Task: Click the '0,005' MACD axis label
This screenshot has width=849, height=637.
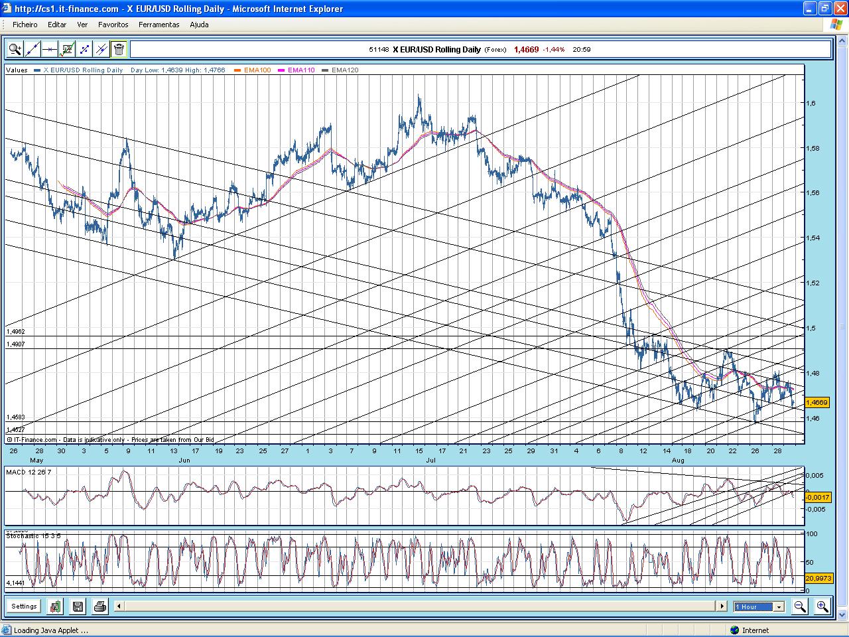Action: [x=815, y=476]
